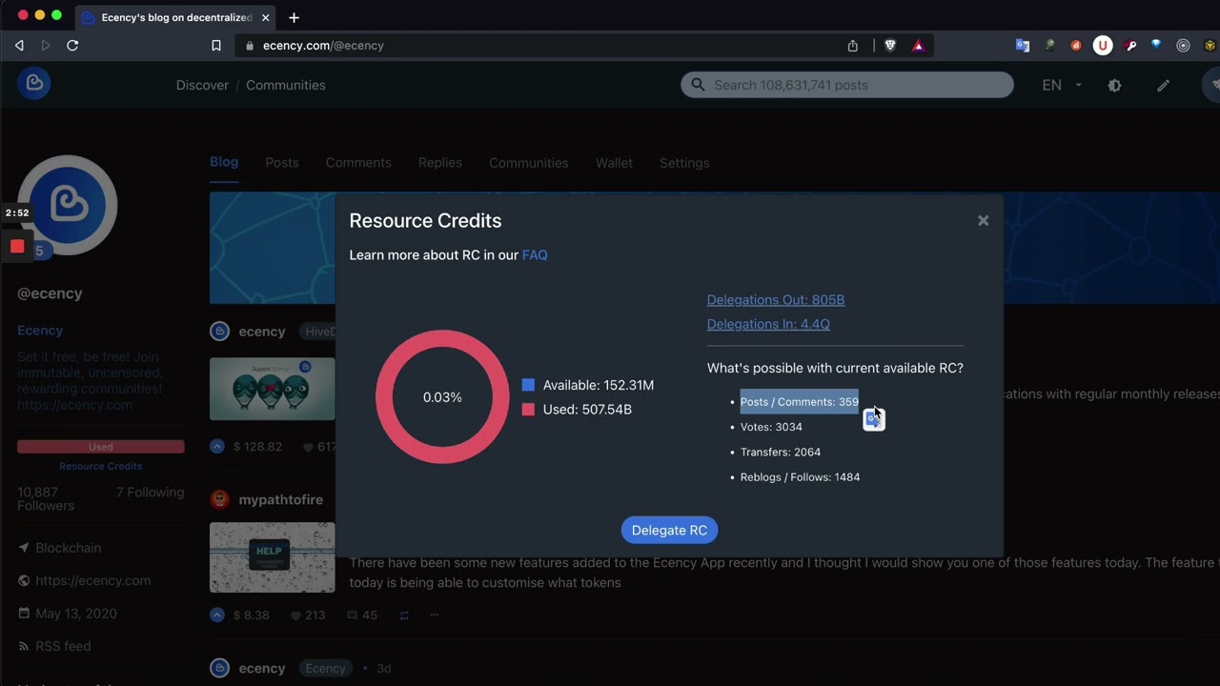Click the Google Translate popup icon
The width and height of the screenshot is (1220, 686).
(872, 420)
